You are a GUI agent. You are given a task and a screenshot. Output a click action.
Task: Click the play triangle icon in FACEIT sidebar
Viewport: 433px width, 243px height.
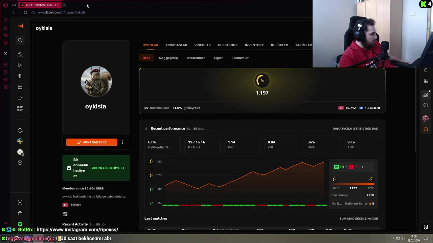point(20,65)
